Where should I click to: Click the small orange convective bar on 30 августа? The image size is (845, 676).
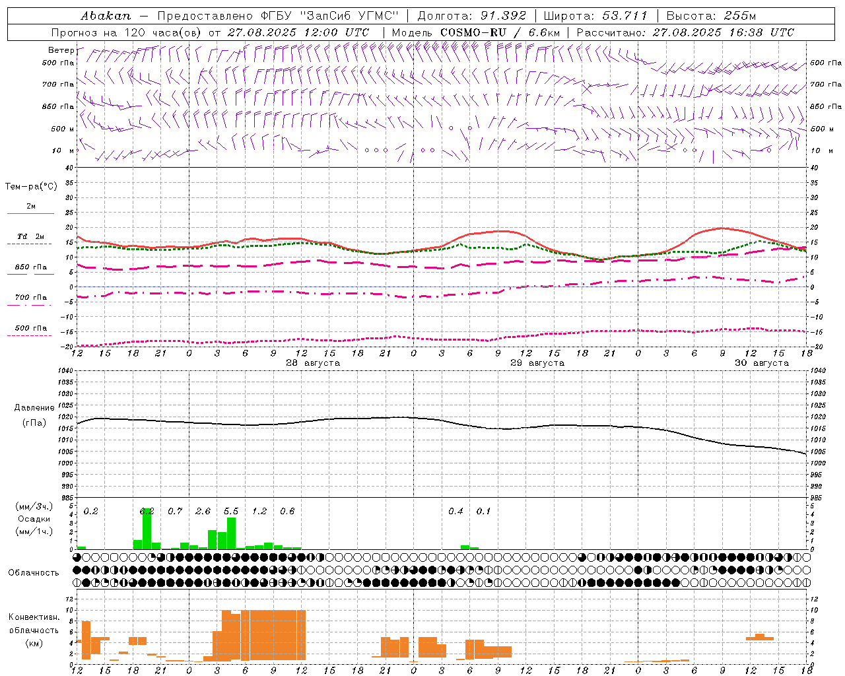(x=759, y=637)
